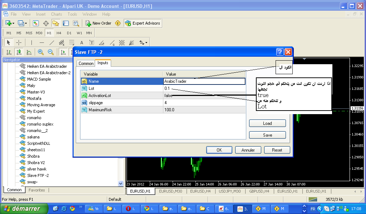Toggle the Market Watch window icon
This screenshot has height=214, width=366.
click(35, 23)
